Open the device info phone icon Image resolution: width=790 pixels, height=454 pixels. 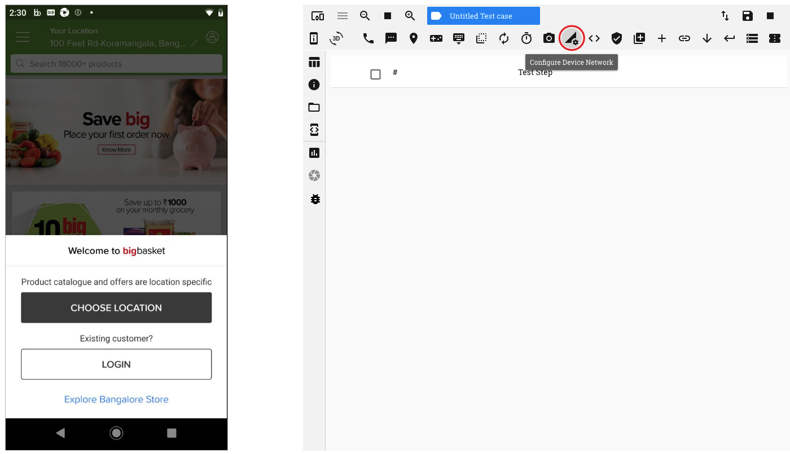click(x=314, y=38)
